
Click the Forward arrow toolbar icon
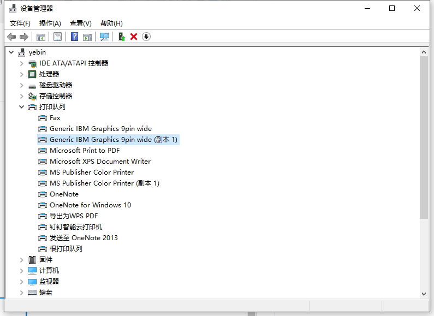point(24,37)
